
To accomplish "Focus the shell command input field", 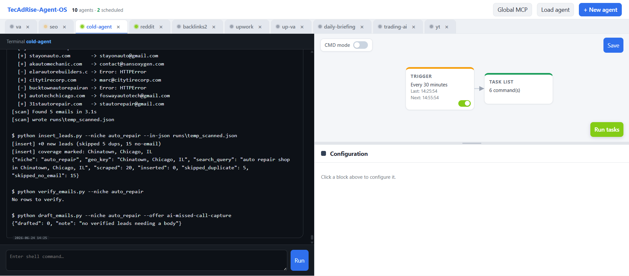I will (146, 260).
